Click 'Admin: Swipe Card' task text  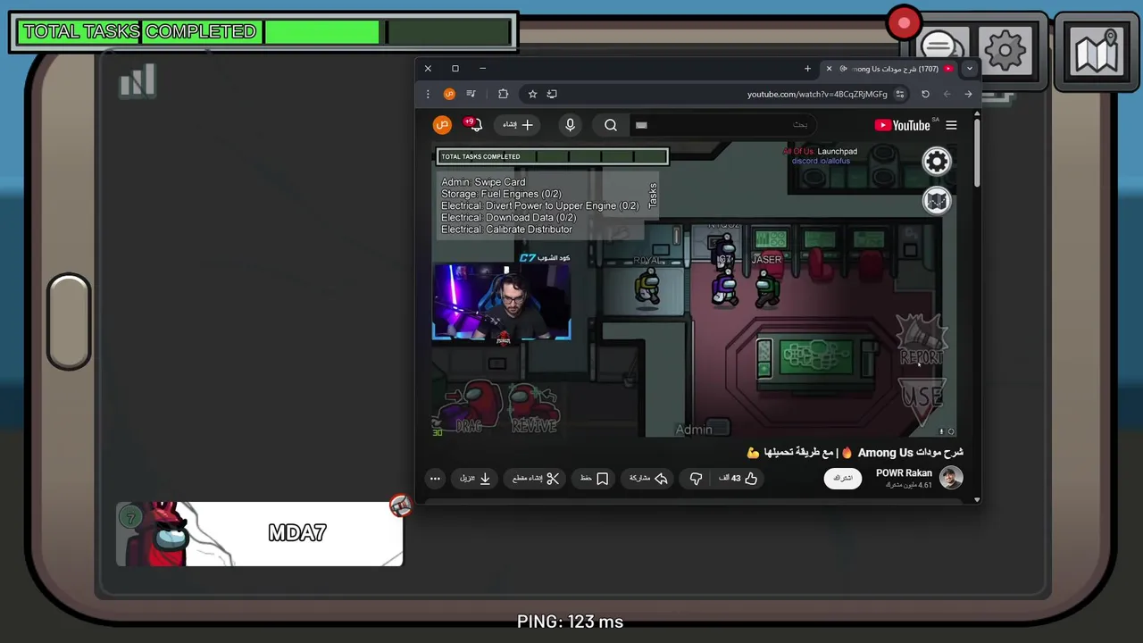[483, 182]
